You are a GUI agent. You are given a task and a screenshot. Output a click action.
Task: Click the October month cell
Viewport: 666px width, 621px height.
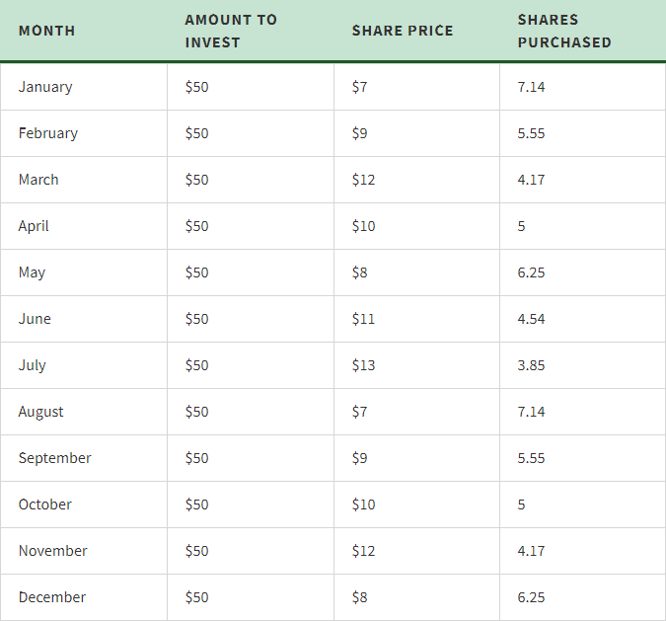44,505
